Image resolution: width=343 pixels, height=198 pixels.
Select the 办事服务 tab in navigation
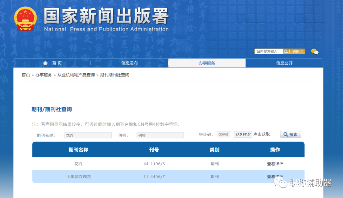click(207, 63)
